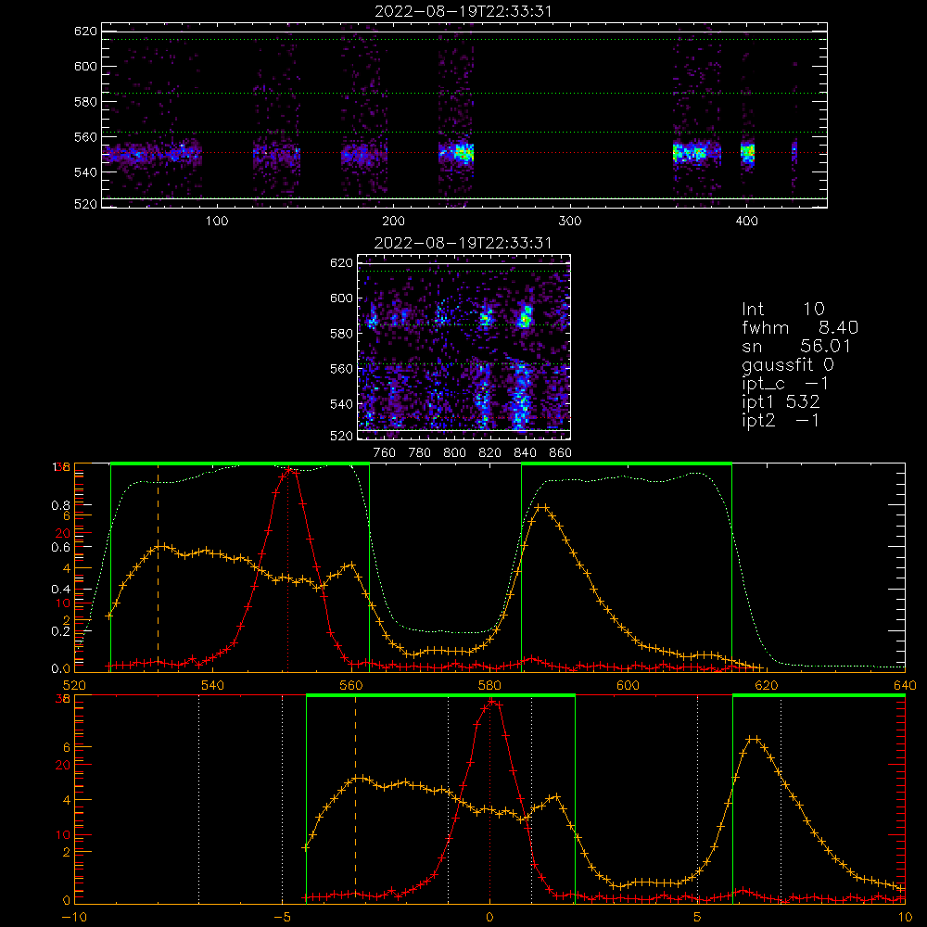Click x-axis label 760 on middle image plot

coord(385,453)
